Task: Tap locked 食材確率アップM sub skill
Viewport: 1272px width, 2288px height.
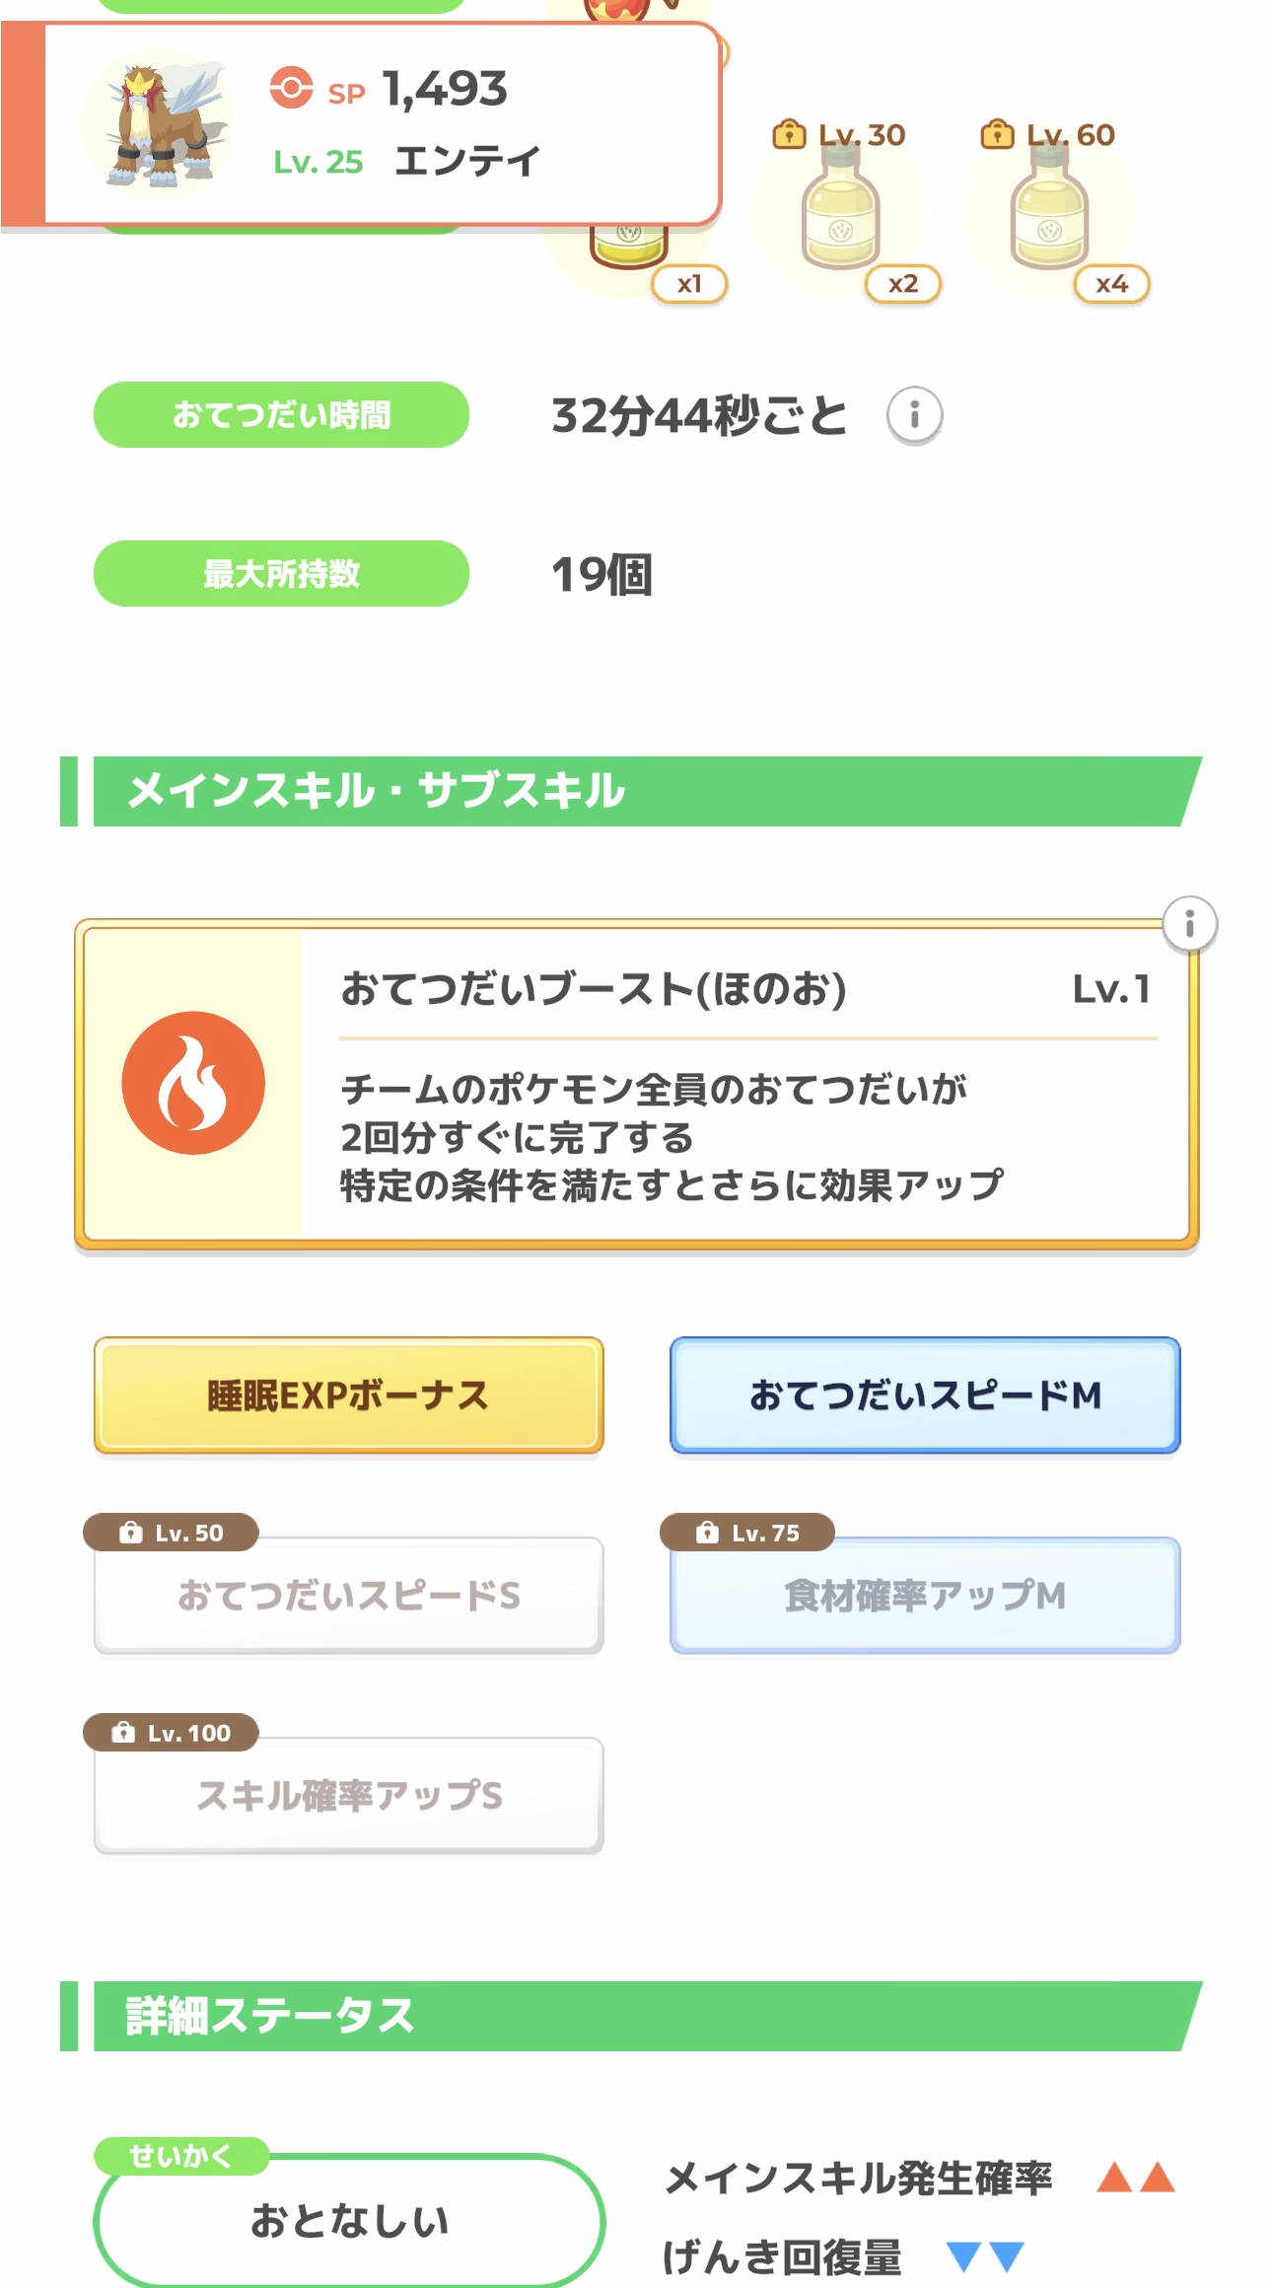Action: 925,1596
